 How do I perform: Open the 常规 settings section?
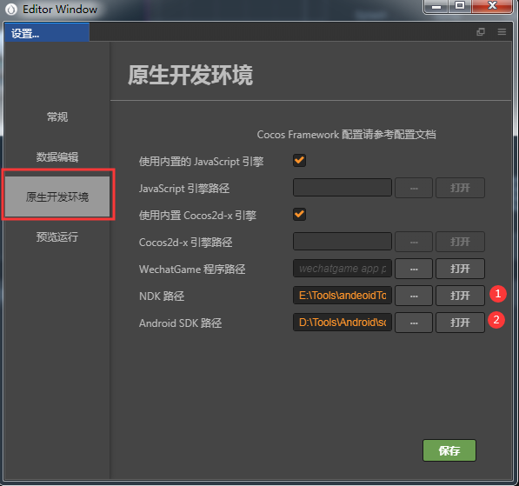[x=57, y=117]
